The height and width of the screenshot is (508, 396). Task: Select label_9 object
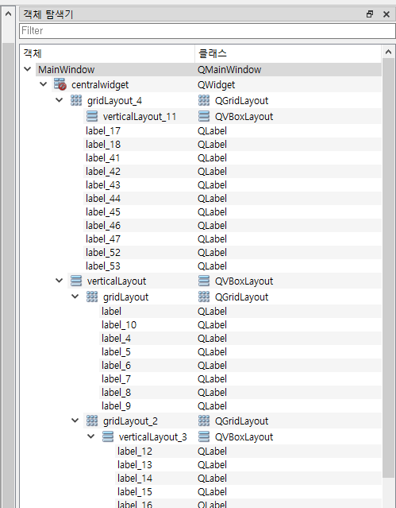[116, 405]
